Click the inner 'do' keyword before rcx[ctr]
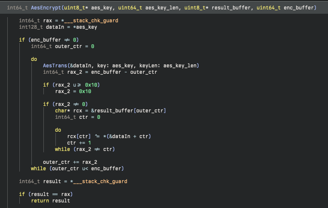 58,130
